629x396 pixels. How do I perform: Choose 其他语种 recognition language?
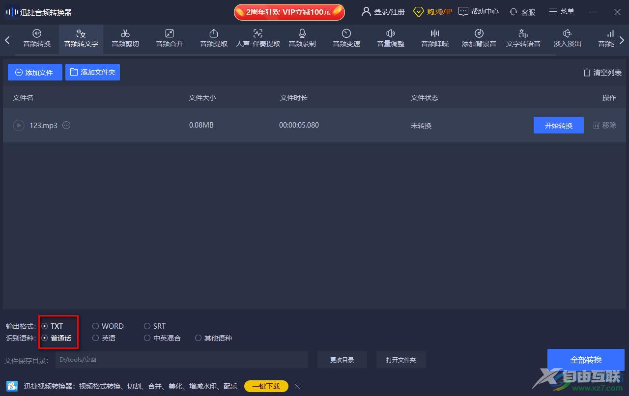click(x=213, y=338)
